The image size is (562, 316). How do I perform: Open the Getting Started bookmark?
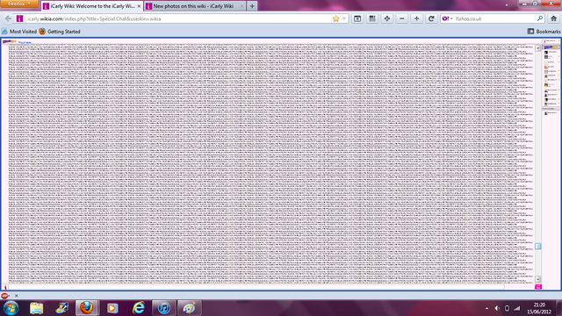click(60, 32)
